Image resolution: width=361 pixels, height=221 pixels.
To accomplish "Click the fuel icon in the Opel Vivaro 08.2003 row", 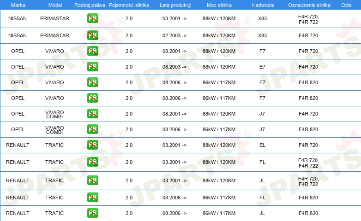I will (x=92, y=67).
